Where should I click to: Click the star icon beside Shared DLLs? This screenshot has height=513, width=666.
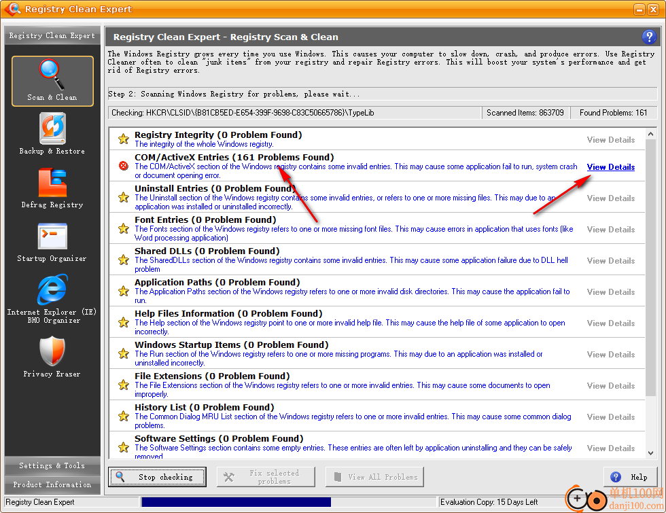point(124,260)
